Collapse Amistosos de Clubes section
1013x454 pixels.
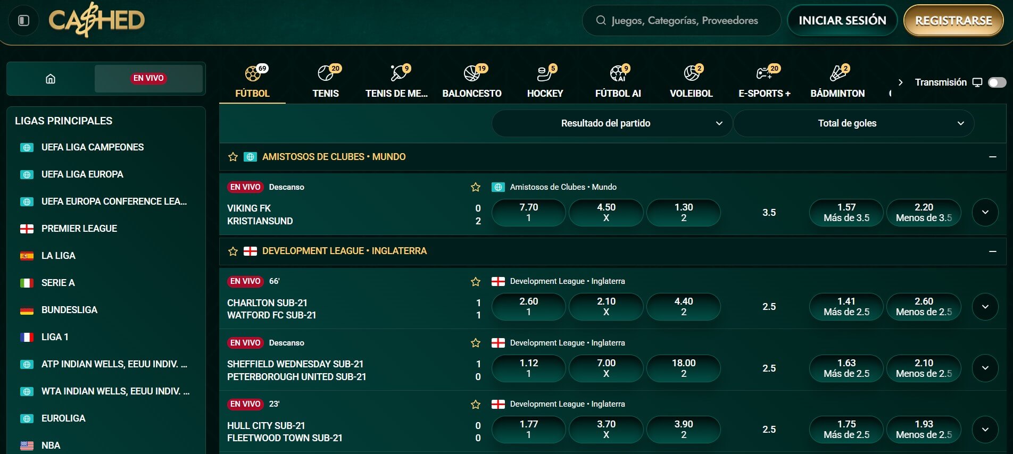pyautogui.click(x=992, y=157)
